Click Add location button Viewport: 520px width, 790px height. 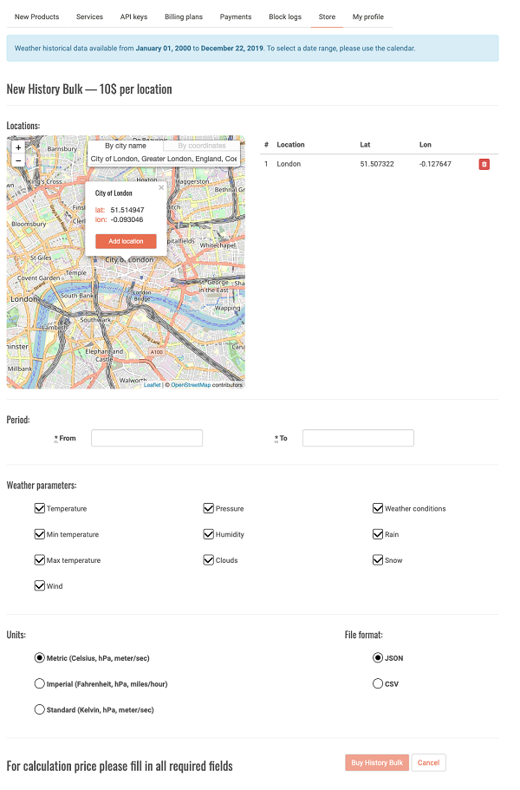point(126,241)
